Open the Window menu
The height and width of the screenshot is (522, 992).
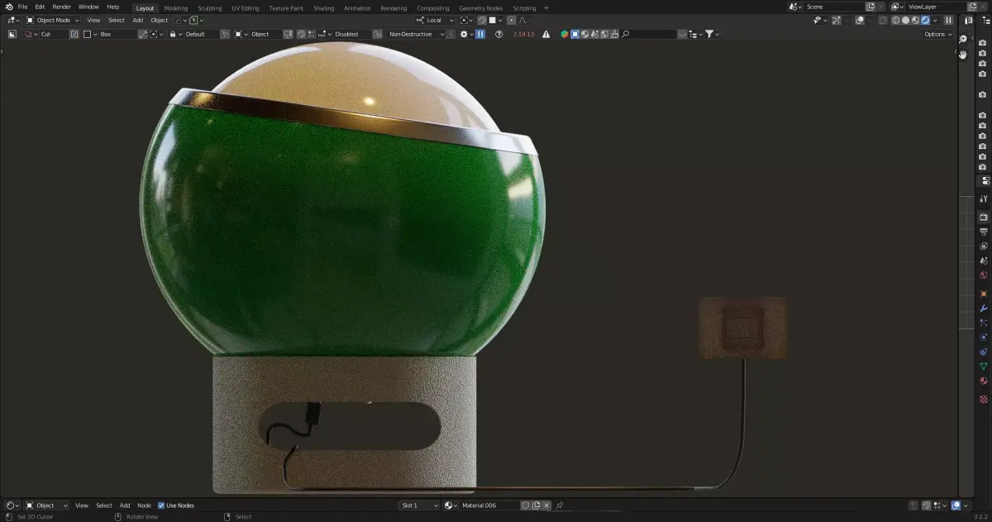tap(88, 7)
